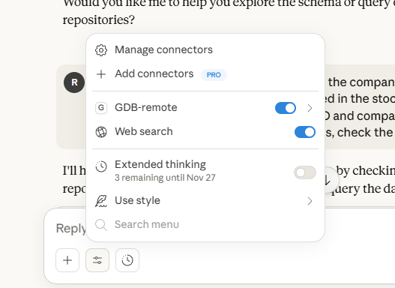Choose Add connectors from the menu
This screenshot has height=288, width=395.
[205, 74]
